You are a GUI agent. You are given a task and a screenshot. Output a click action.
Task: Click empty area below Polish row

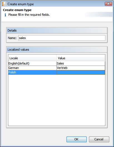57,100
